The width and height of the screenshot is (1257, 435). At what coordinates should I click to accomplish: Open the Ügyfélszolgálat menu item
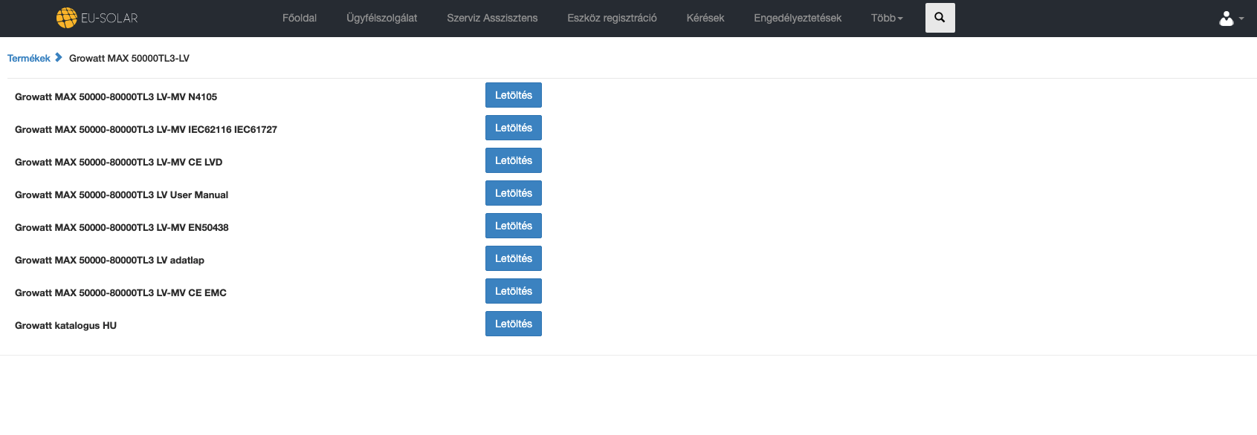pyautogui.click(x=381, y=18)
